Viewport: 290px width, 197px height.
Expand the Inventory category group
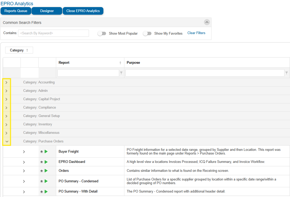point(7,124)
